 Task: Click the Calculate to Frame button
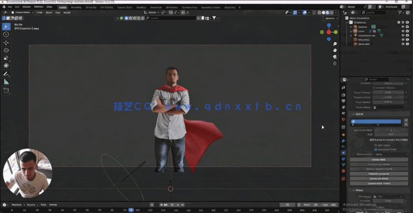click(379, 164)
